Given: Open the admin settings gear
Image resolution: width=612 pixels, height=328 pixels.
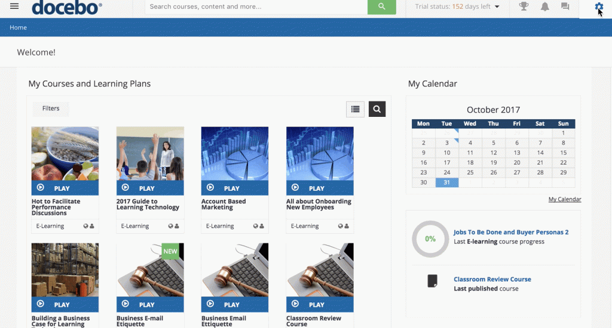Looking at the screenshot, I should click(599, 7).
